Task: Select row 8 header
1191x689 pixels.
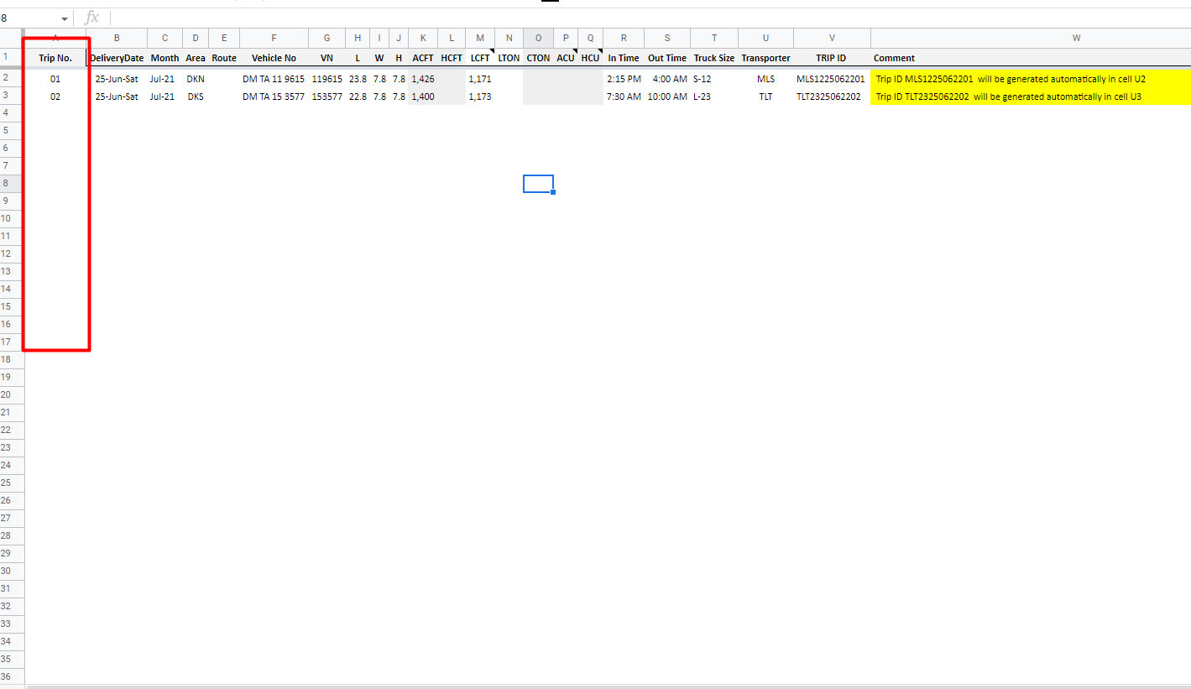Action: (12, 183)
